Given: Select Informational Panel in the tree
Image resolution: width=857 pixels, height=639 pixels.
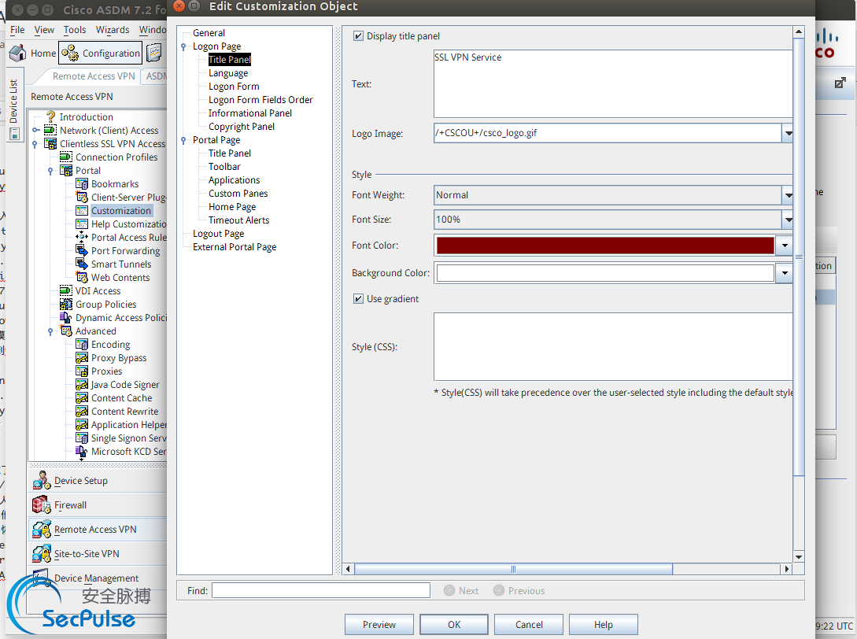Looking at the screenshot, I should point(250,113).
